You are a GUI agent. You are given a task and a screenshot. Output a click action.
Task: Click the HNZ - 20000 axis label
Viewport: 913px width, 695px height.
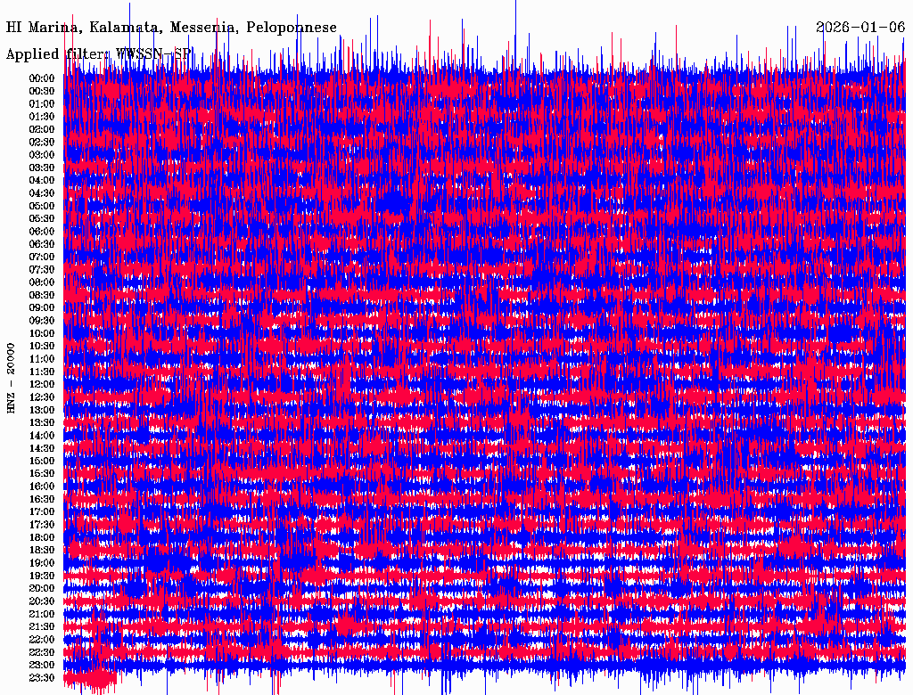click(x=11, y=379)
